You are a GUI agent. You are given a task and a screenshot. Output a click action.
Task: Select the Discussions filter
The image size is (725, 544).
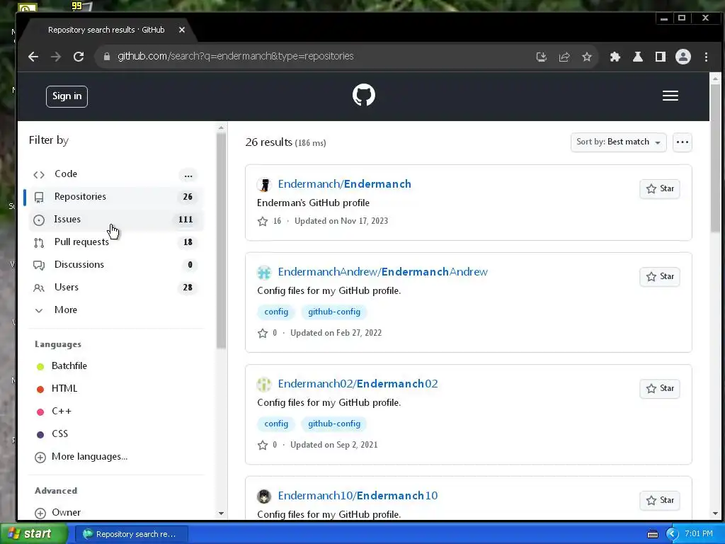(115, 265)
